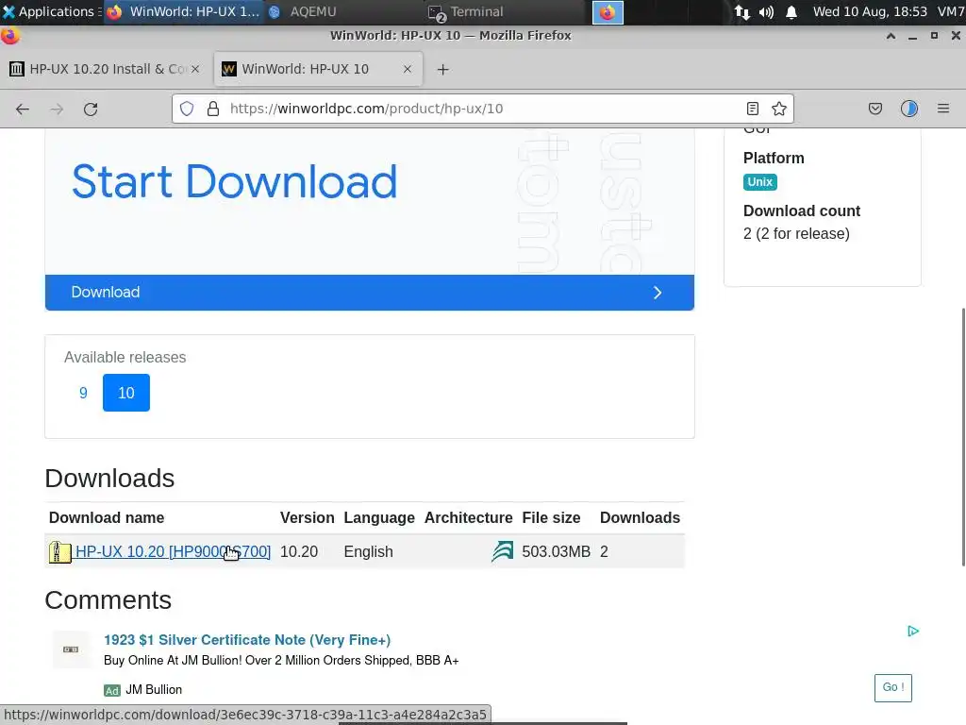Click the architecture icon in download row

click(502, 551)
